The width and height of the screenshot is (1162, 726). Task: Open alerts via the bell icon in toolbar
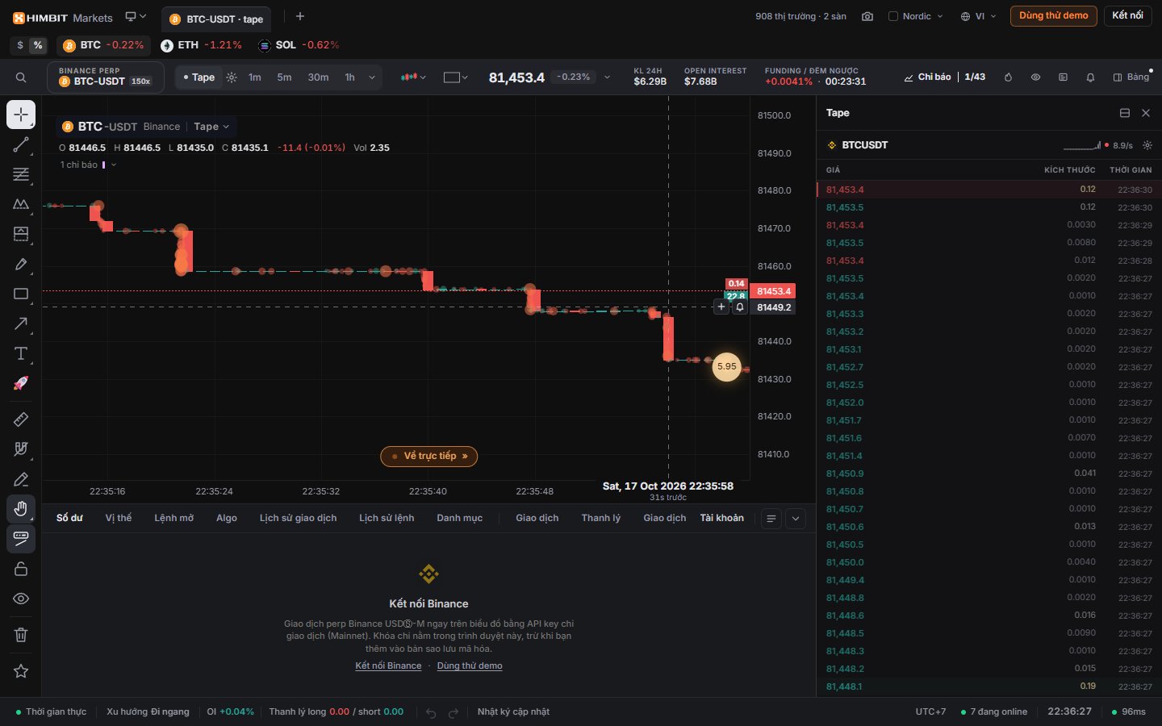click(x=1090, y=77)
